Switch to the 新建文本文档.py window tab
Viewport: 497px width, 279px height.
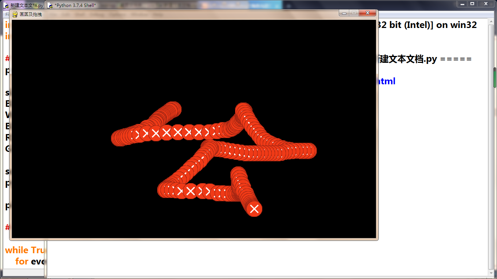click(23, 5)
